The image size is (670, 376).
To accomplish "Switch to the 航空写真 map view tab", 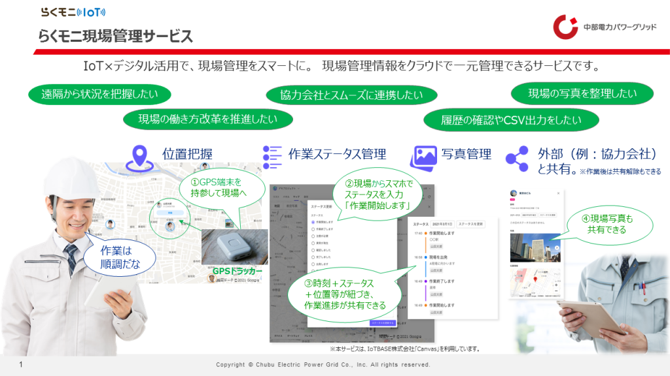I will [292, 206].
